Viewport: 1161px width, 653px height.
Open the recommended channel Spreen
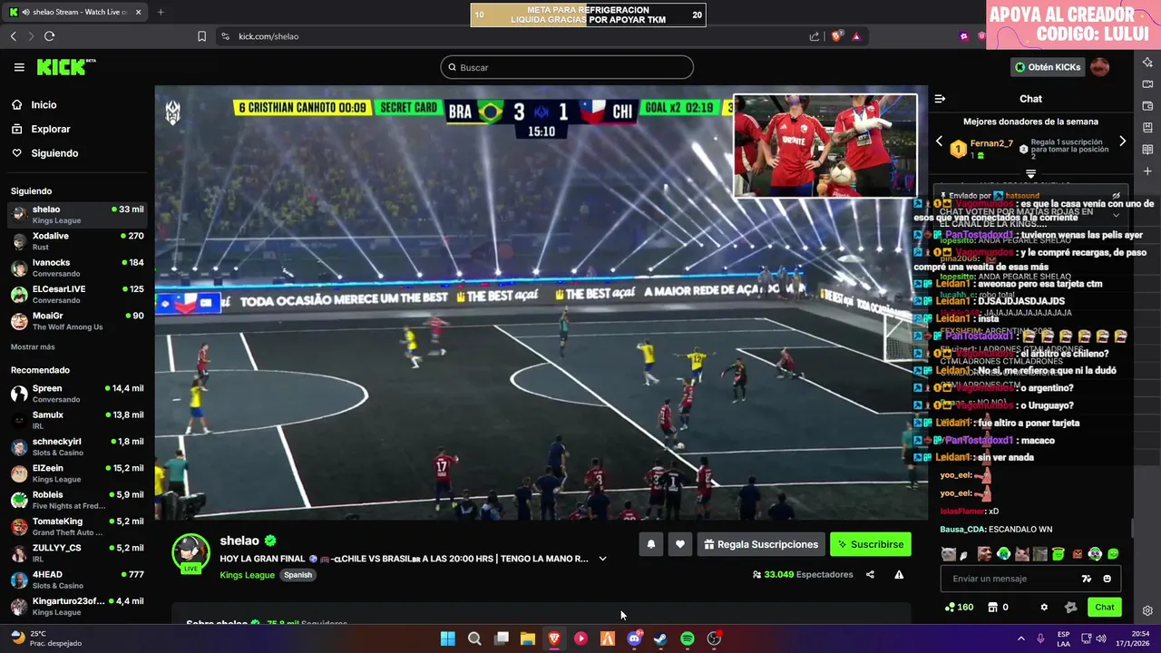(x=77, y=394)
